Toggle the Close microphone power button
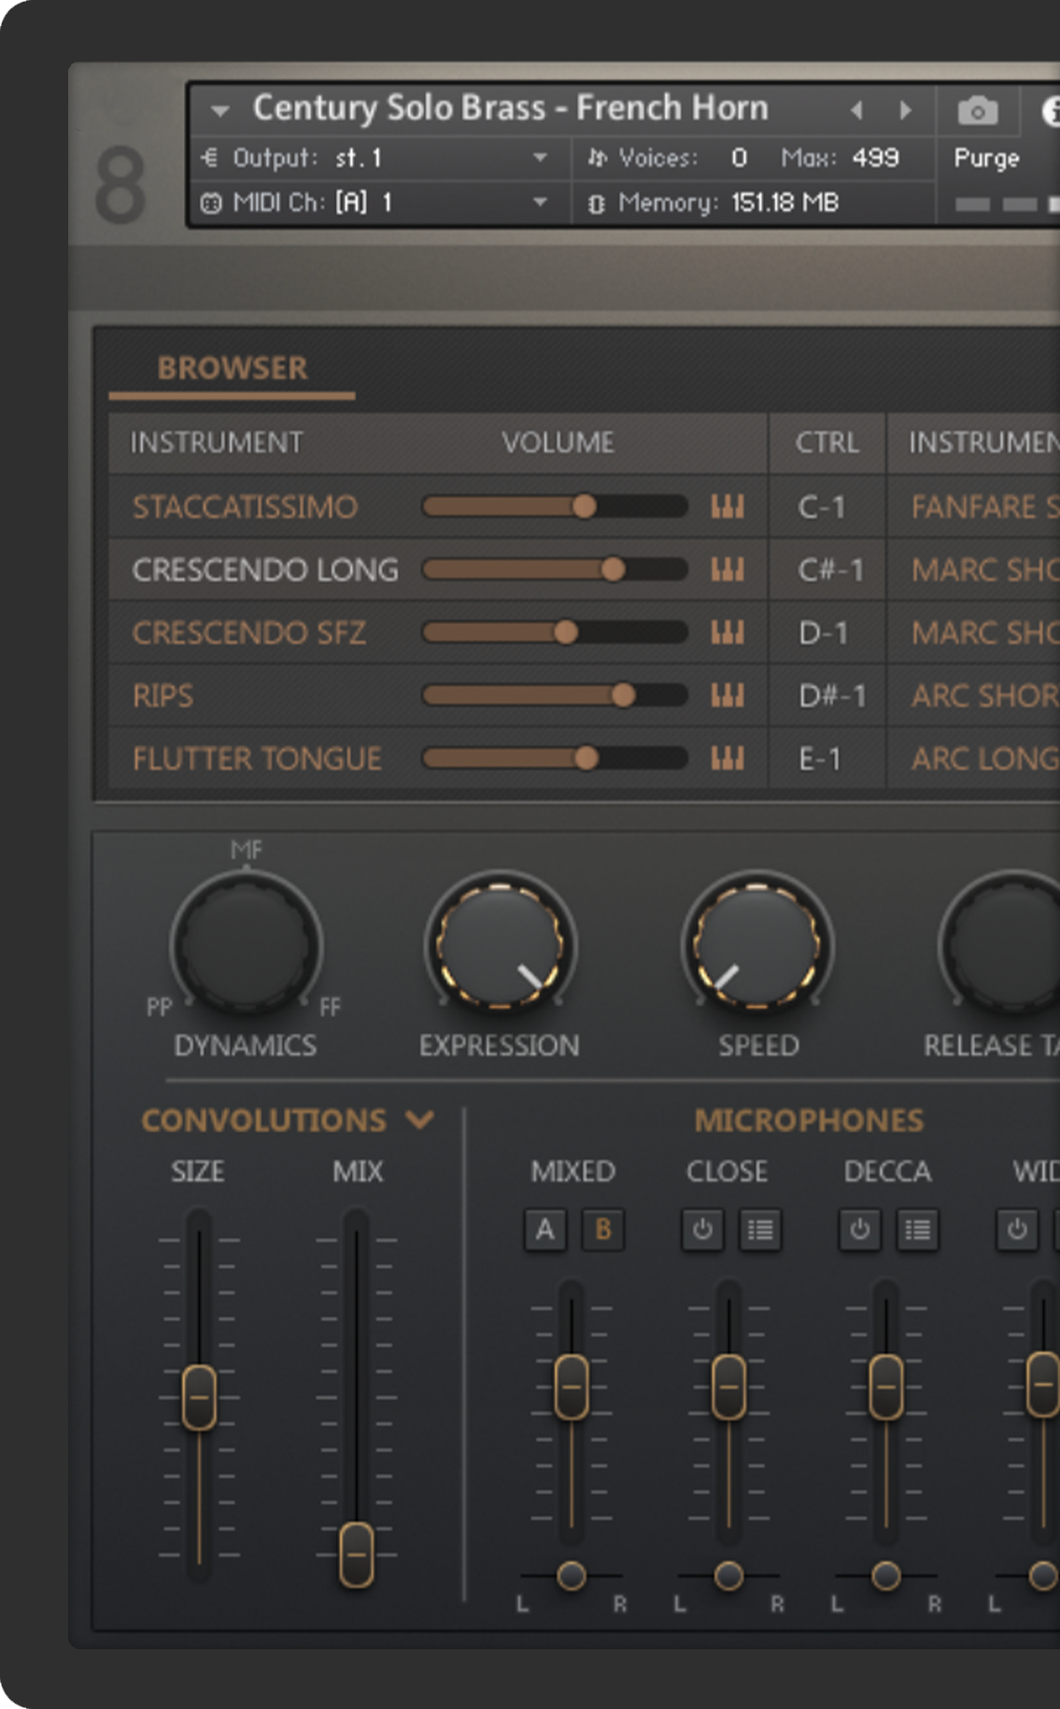The height and width of the screenshot is (1709, 1060). point(702,1230)
